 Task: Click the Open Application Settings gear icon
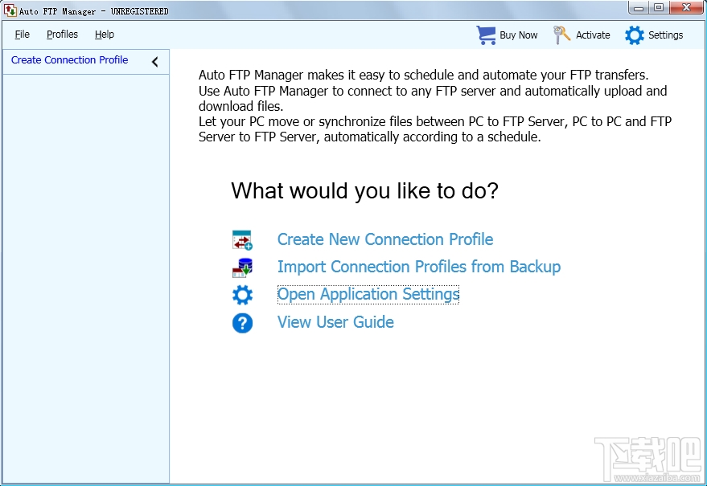tap(242, 295)
